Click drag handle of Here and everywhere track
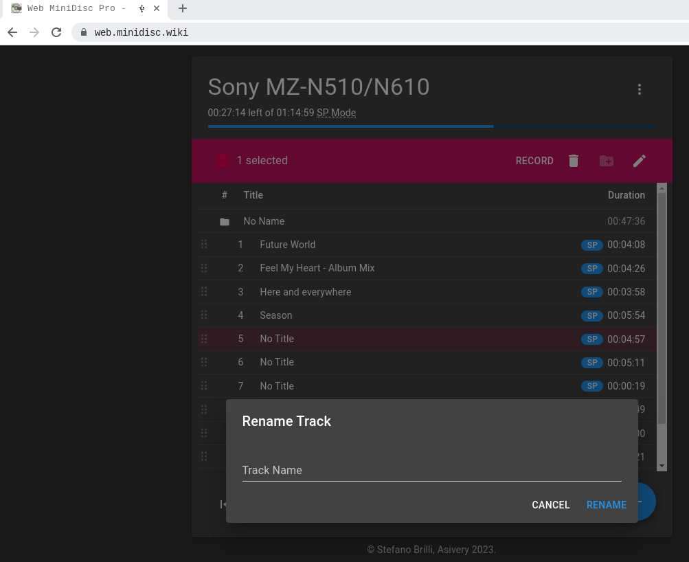This screenshot has height=562, width=689. tap(204, 291)
